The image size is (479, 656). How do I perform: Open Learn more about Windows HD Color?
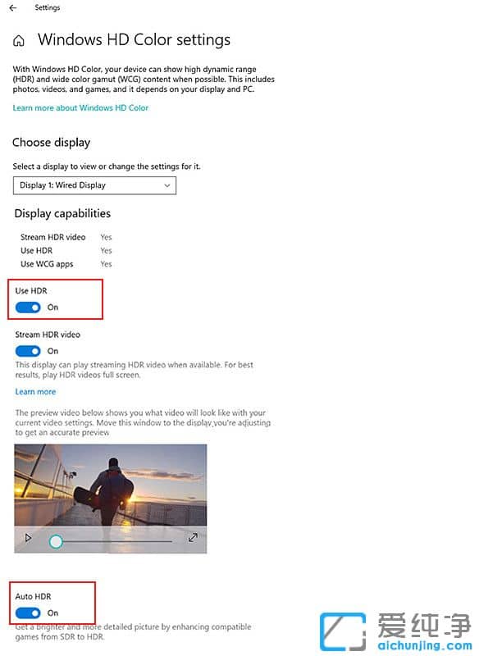pos(80,108)
